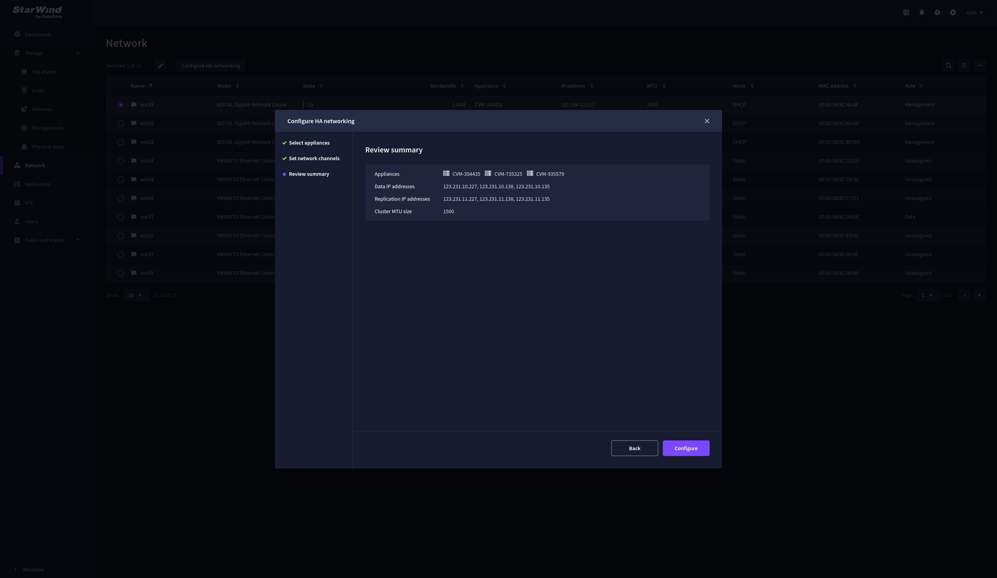This screenshot has height=578, width=997.
Task: Click the Back button
Action: click(634, 448)
